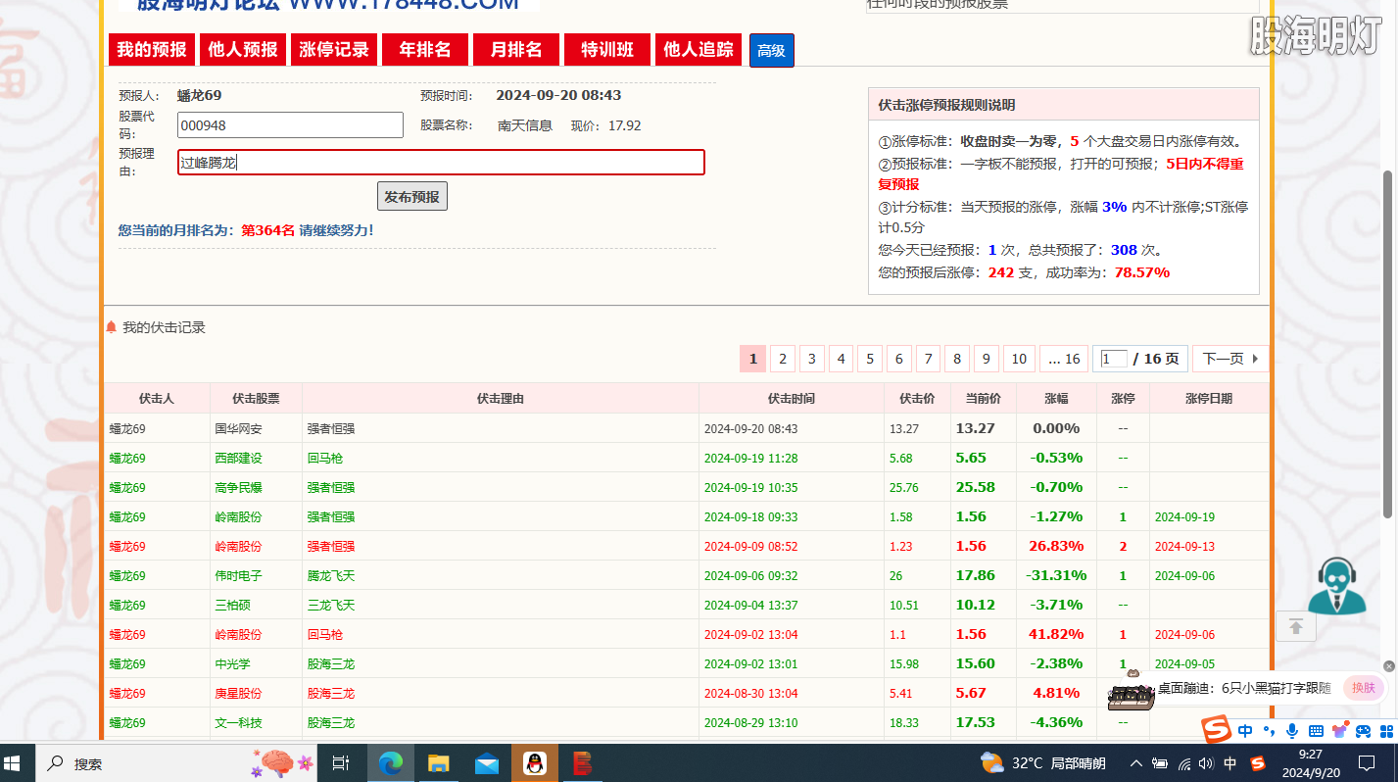Click the 庚星股份 stock name

[x=239, y=694]
